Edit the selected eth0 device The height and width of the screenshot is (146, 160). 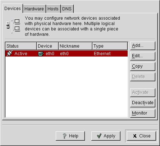(x=143, y=56)
